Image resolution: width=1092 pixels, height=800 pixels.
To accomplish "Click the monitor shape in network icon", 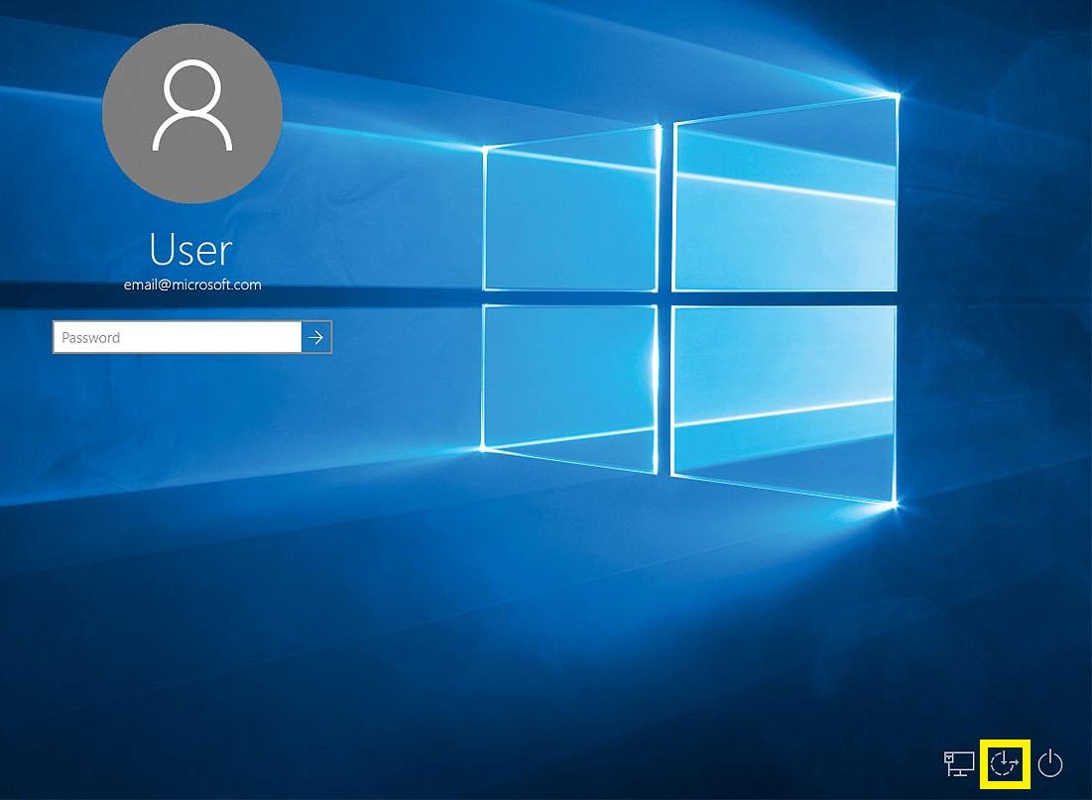I will (x=962, y=761).
